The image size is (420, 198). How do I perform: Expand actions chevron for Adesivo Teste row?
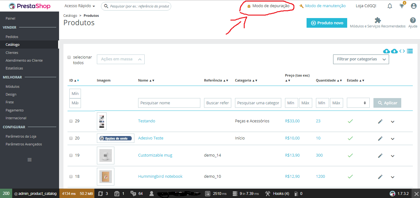pyautogui.click(x=392, y=139)
